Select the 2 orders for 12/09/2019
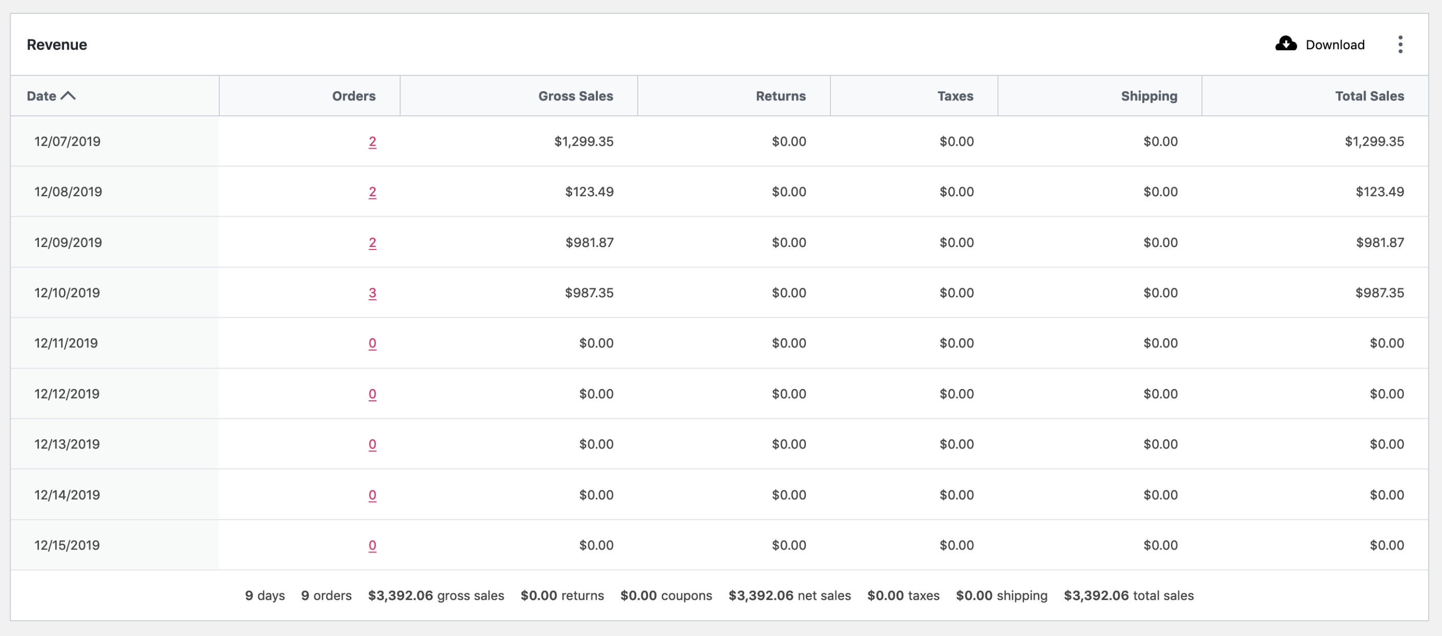 [373, 242]
